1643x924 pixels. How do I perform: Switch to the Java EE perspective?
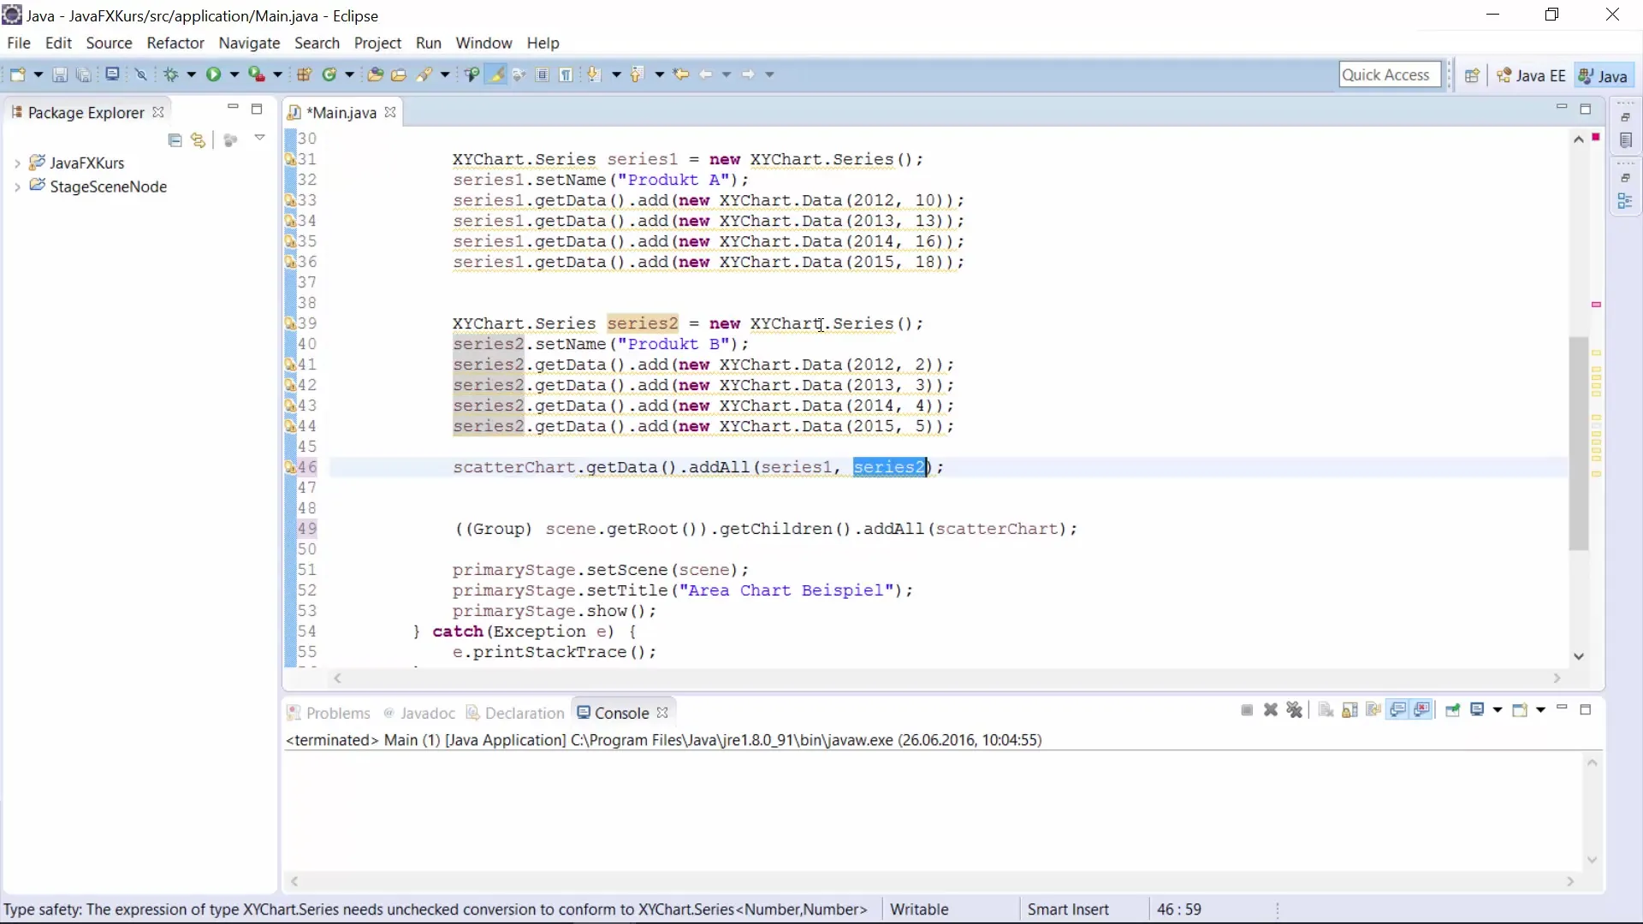point(1531,75)
